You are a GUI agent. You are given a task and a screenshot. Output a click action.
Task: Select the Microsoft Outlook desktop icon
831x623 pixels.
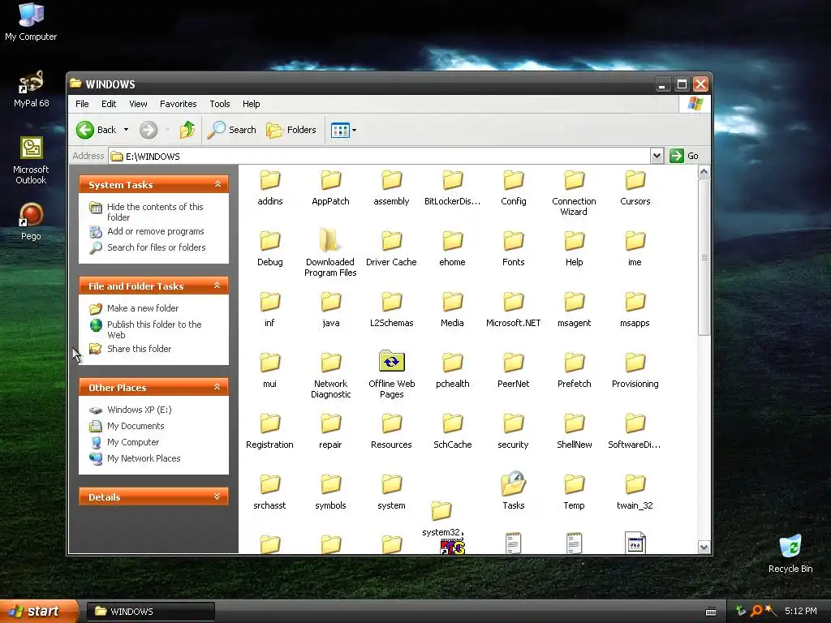32,161
